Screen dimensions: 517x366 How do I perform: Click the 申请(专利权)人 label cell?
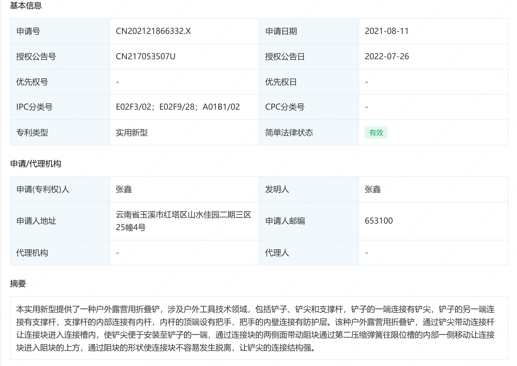pyautogui.click(x=60, y=189)
